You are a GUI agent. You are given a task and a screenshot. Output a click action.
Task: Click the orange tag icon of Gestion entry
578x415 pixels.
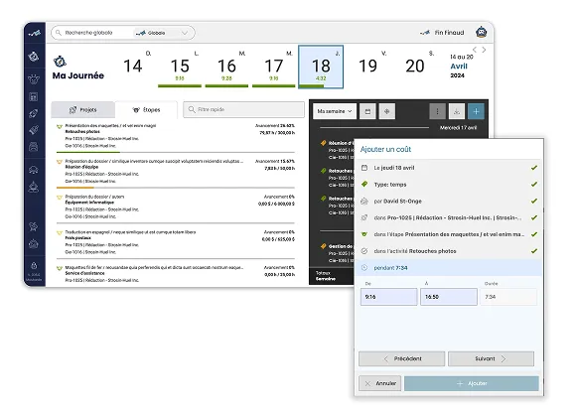point(324,246)
